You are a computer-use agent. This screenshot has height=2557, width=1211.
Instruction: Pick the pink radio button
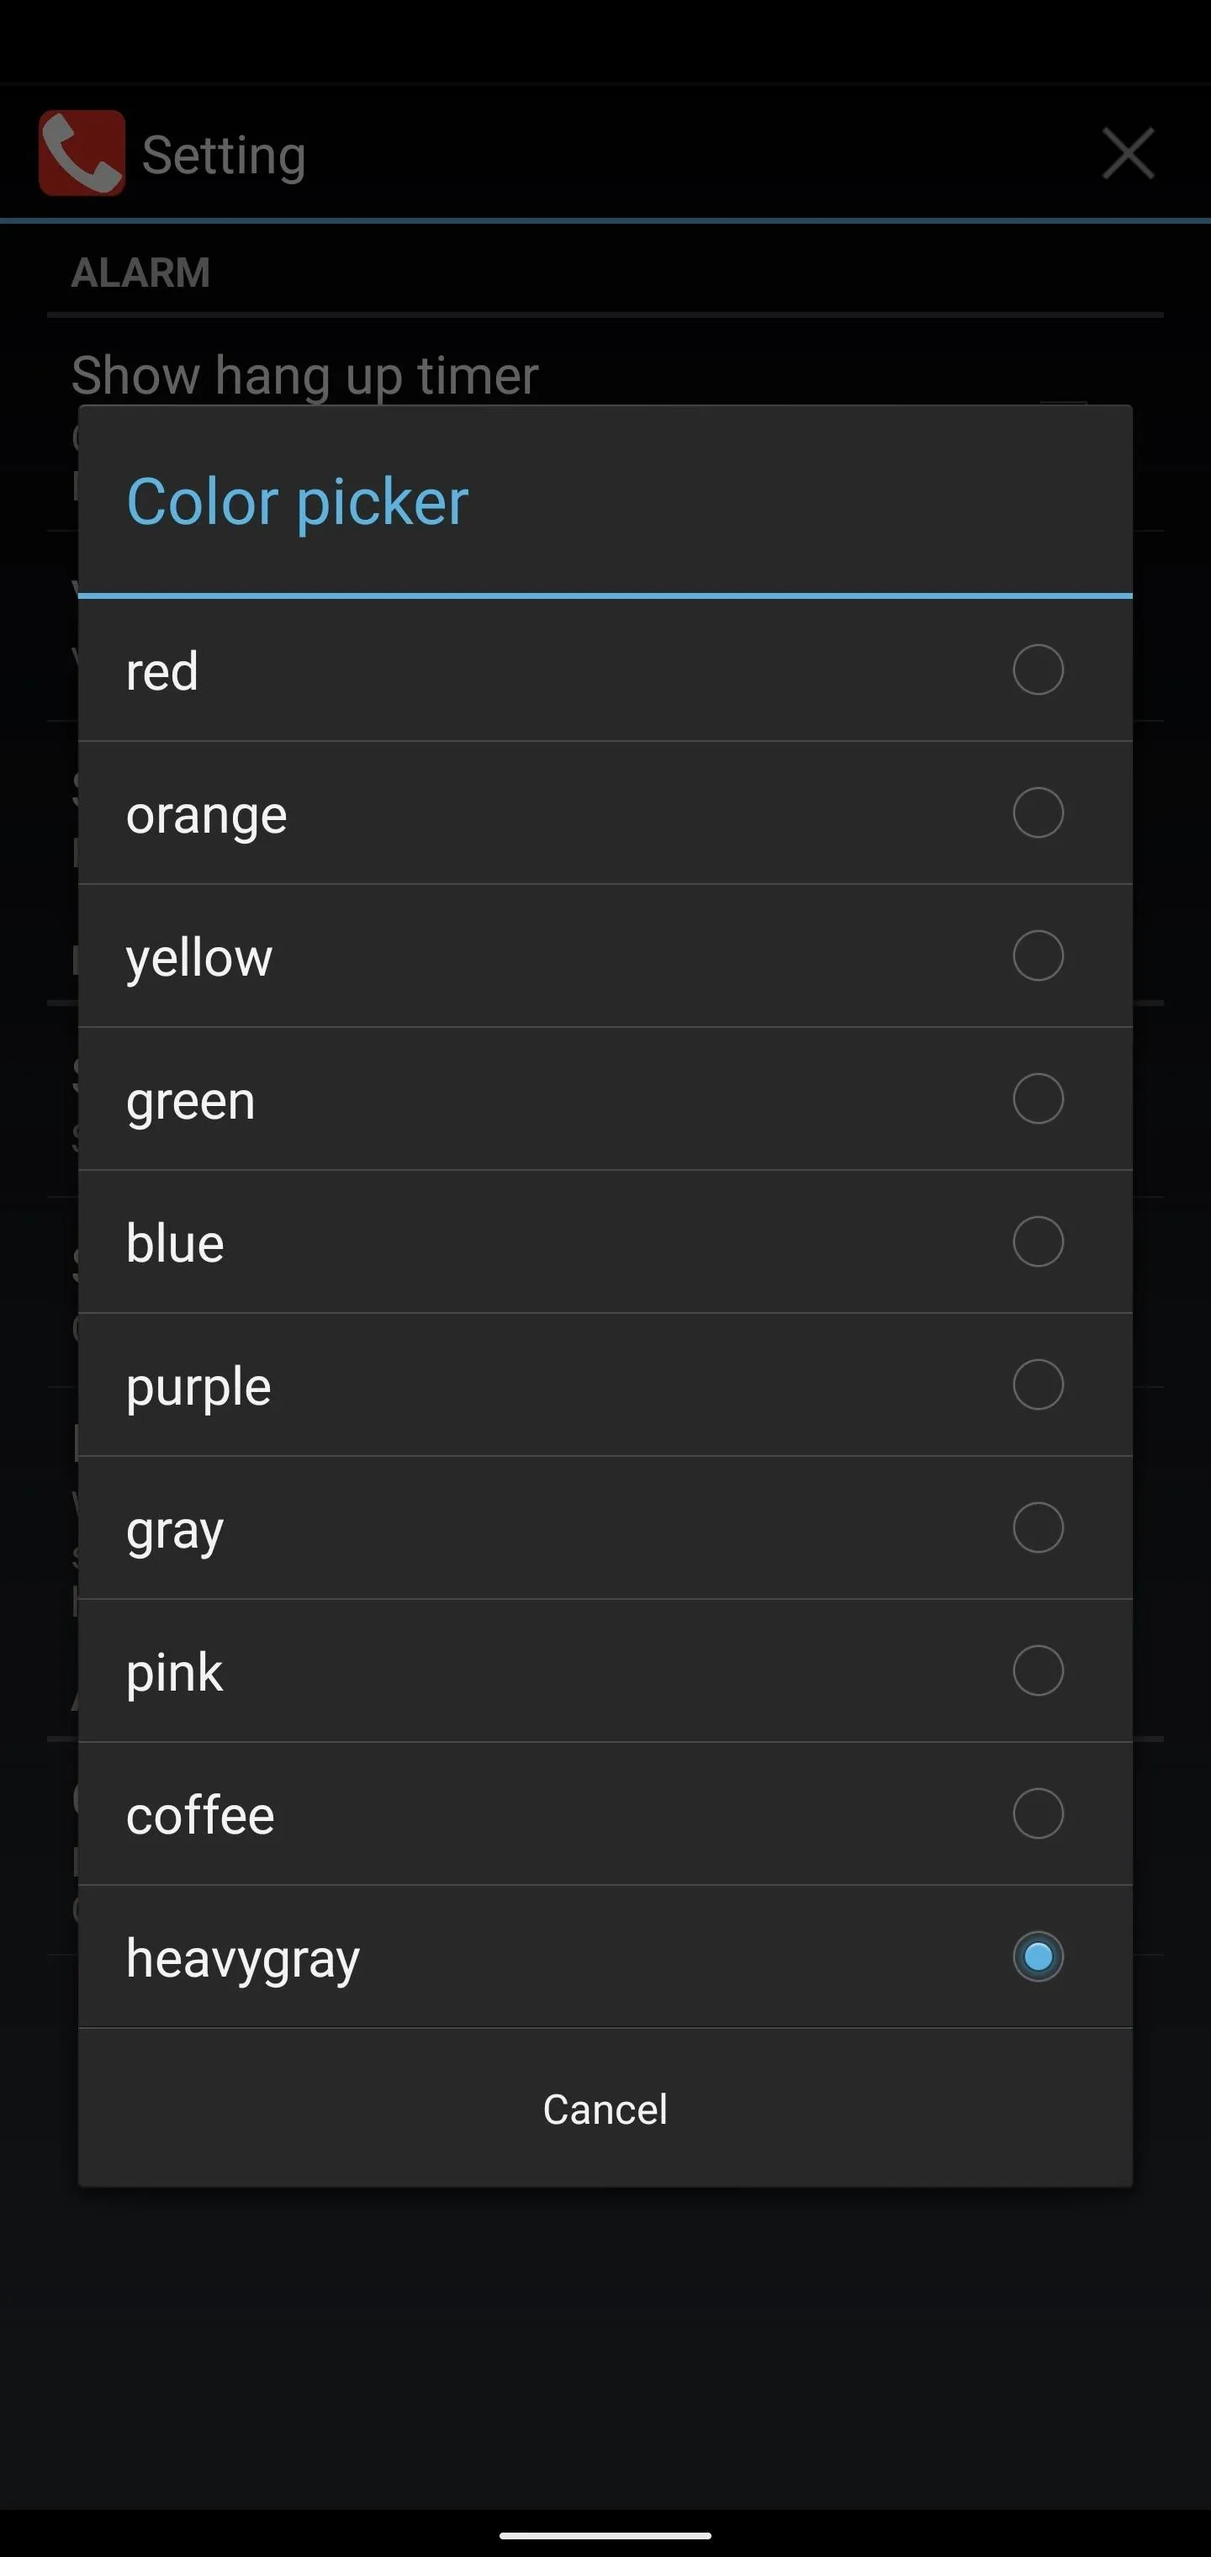1037,1670
